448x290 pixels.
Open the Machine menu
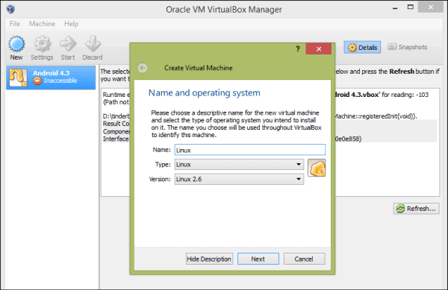pos(42,24)
